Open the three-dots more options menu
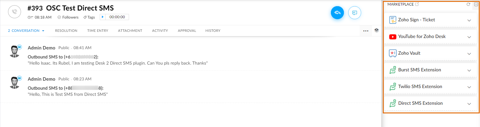This screenshot has height=127, width=480. (x=366, y=31)
